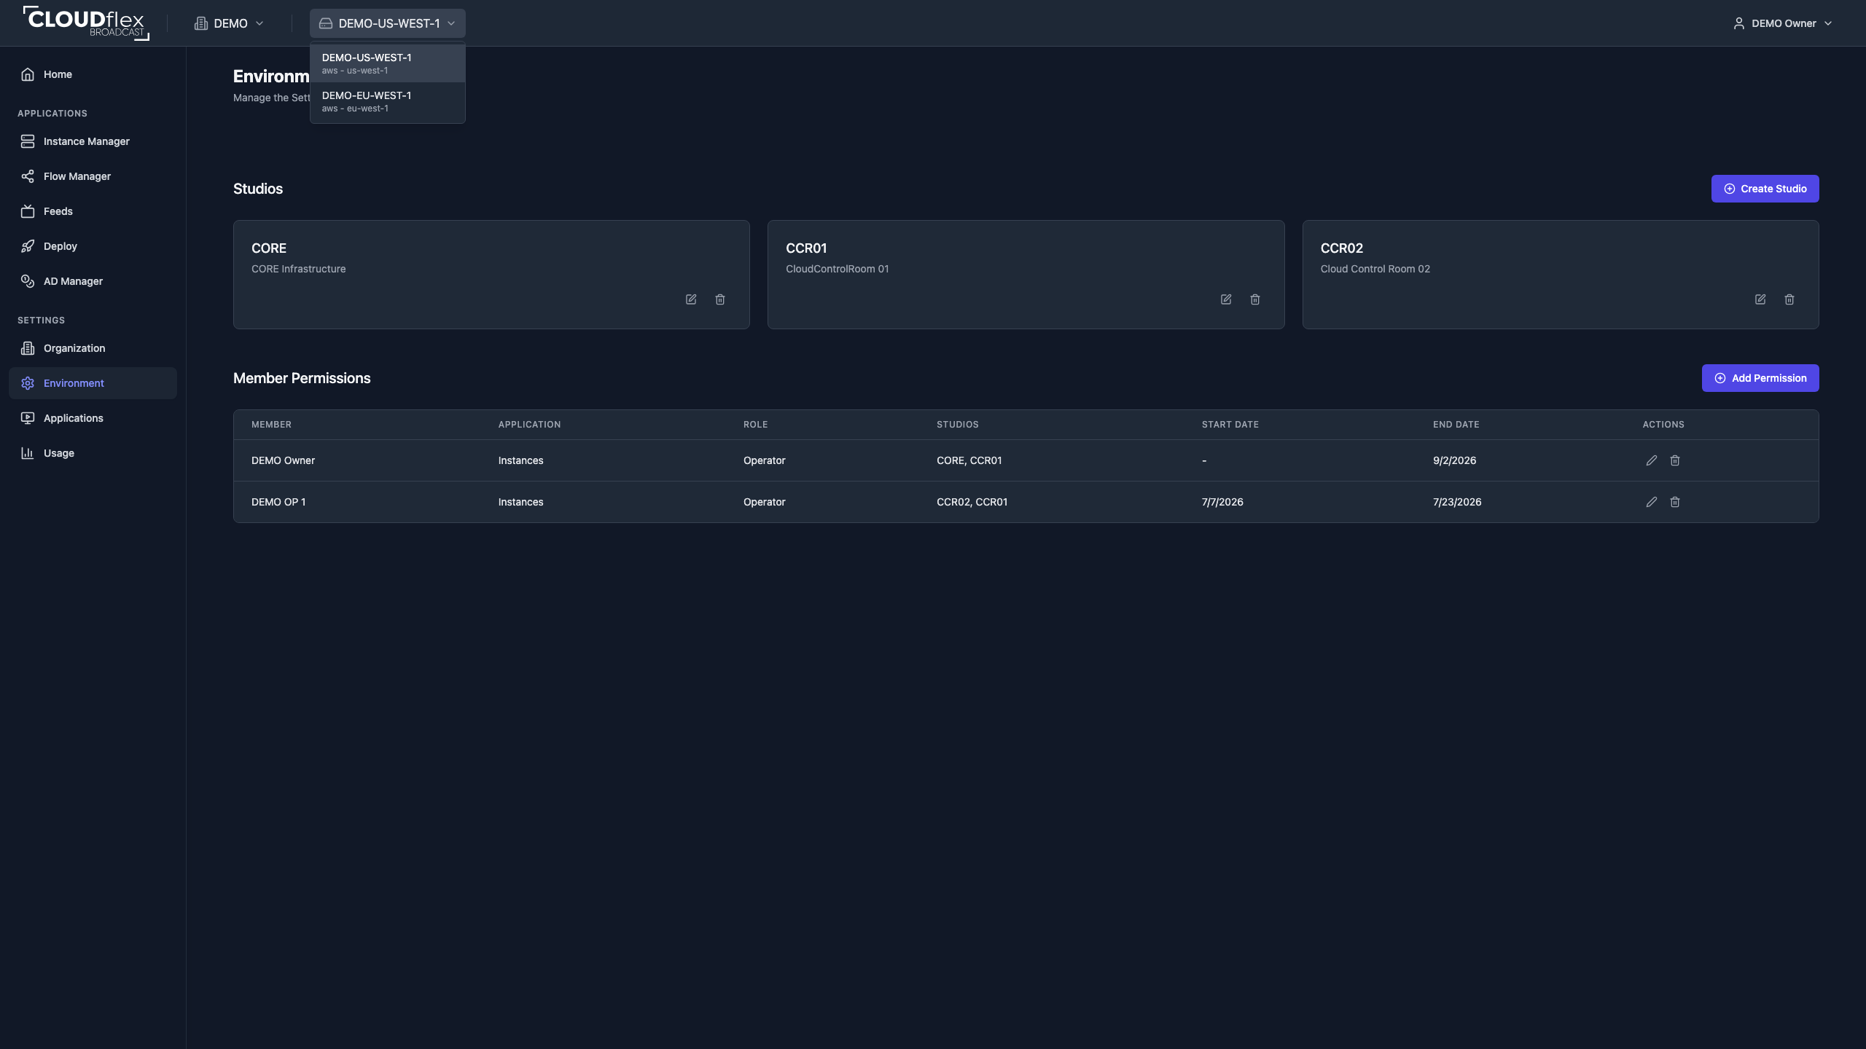
Task: Go to Flow Manager
Action: (93, 176)
